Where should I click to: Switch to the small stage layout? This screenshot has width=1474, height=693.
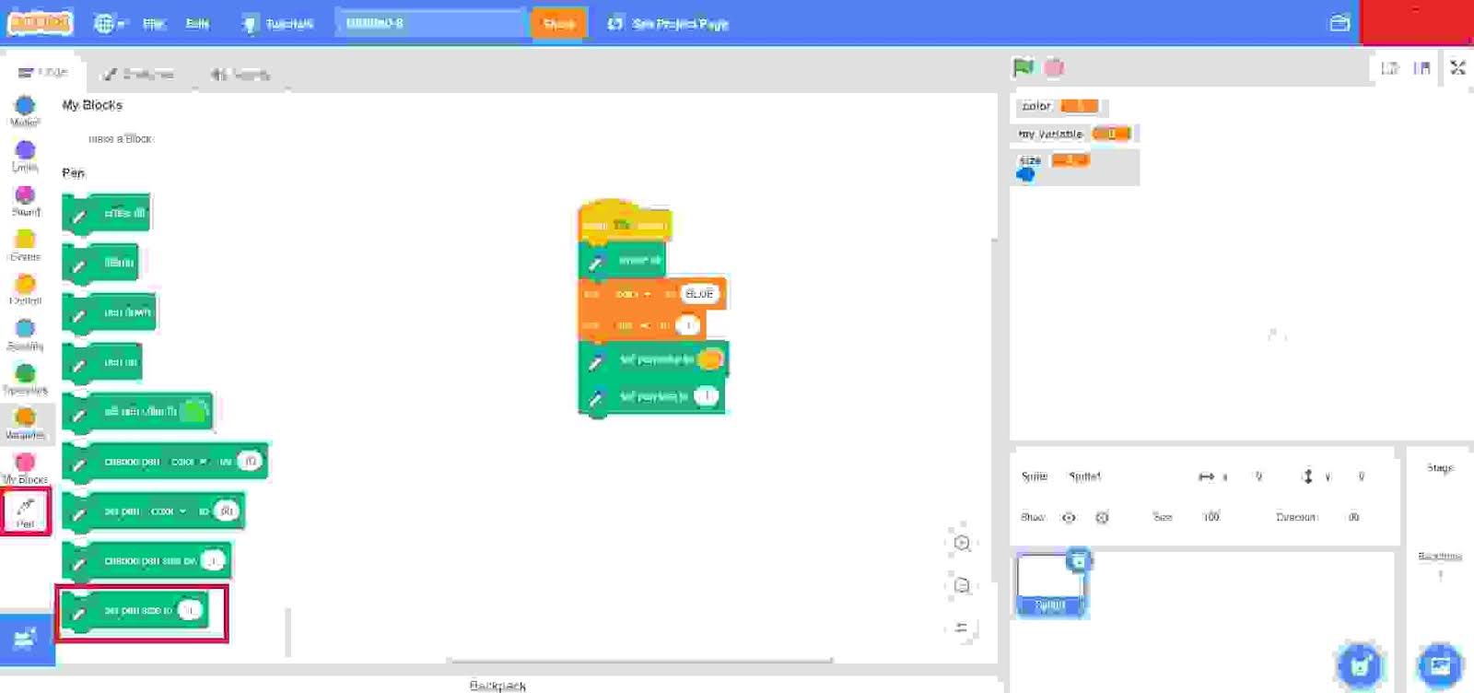(x=1390, y=68)
